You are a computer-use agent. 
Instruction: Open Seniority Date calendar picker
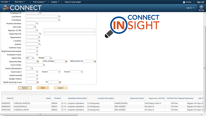tap(38, 62)
